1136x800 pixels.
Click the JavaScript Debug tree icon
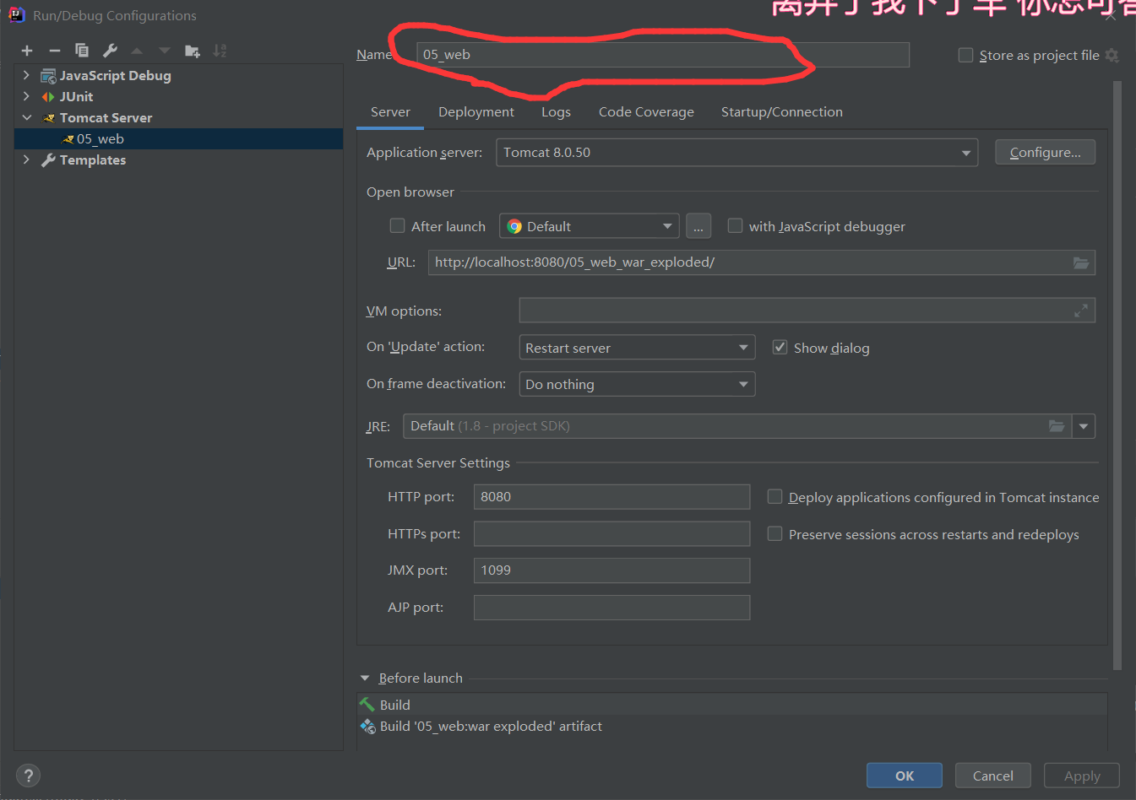click(48, 76)
